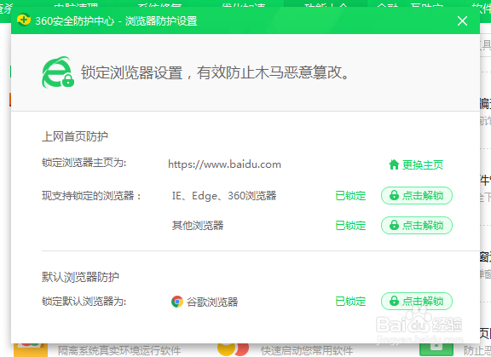Close the 浏览器防护设置 dialog
491x357 pixels.
462,21
